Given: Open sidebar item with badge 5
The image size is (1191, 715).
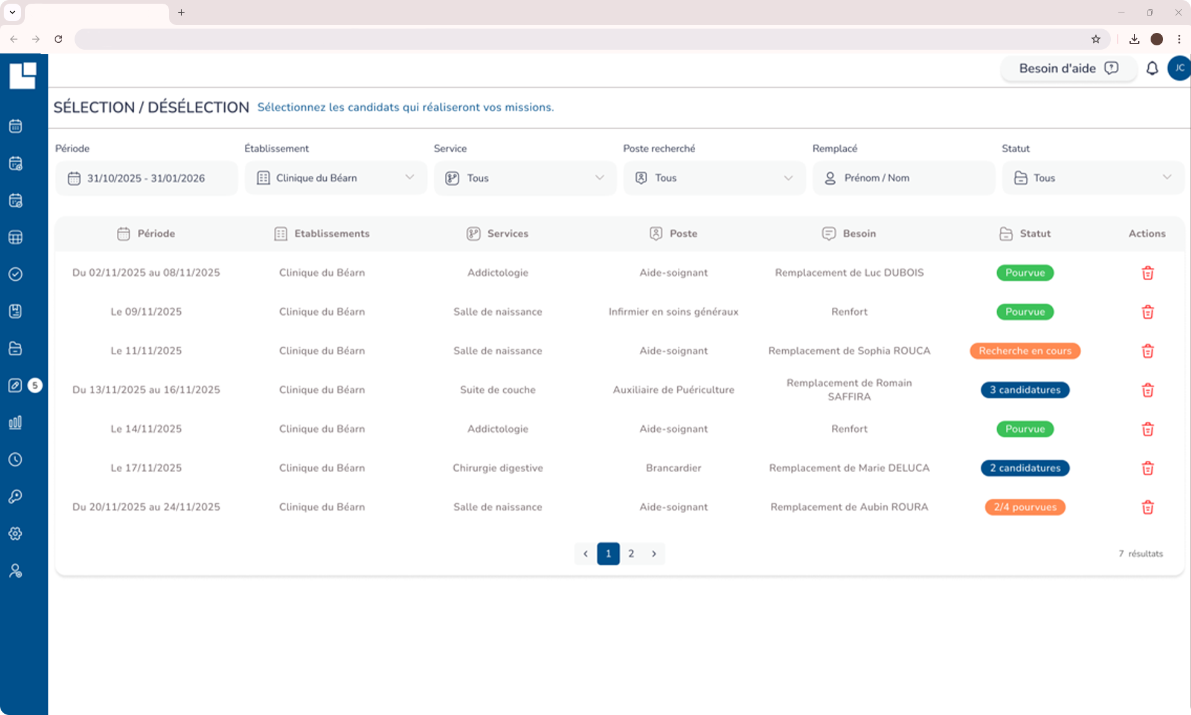Looking at the screenshot, I should pos(16,386).
